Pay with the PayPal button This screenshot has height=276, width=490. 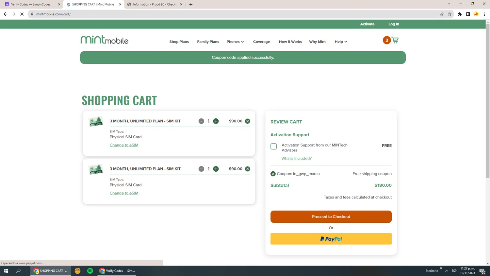click(331, 239)
